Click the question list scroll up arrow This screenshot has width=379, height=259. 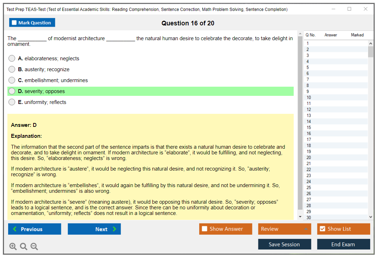click(371, 43)
